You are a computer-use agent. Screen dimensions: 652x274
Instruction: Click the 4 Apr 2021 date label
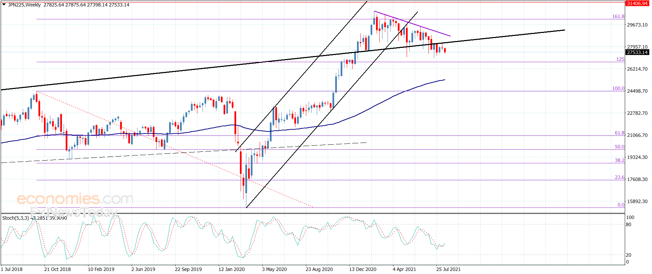[404, 269]
